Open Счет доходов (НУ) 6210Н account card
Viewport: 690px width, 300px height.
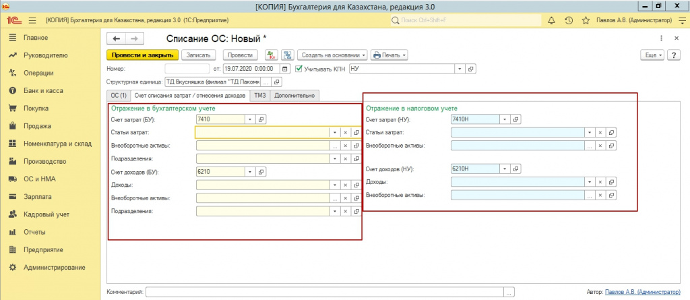[x=515, y=169]
